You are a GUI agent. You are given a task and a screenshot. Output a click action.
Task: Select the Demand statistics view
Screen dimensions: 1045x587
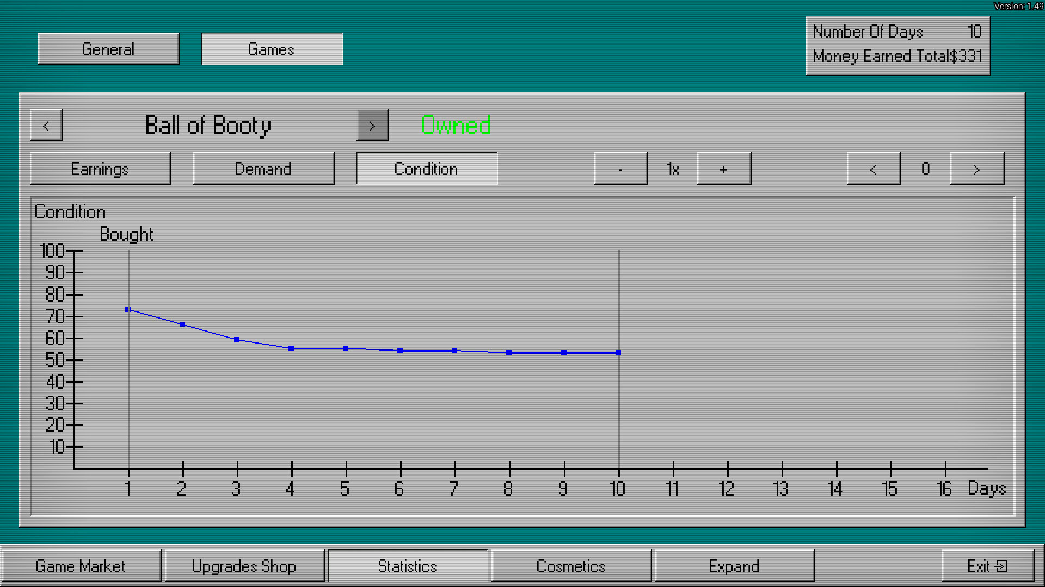(263, 169)
